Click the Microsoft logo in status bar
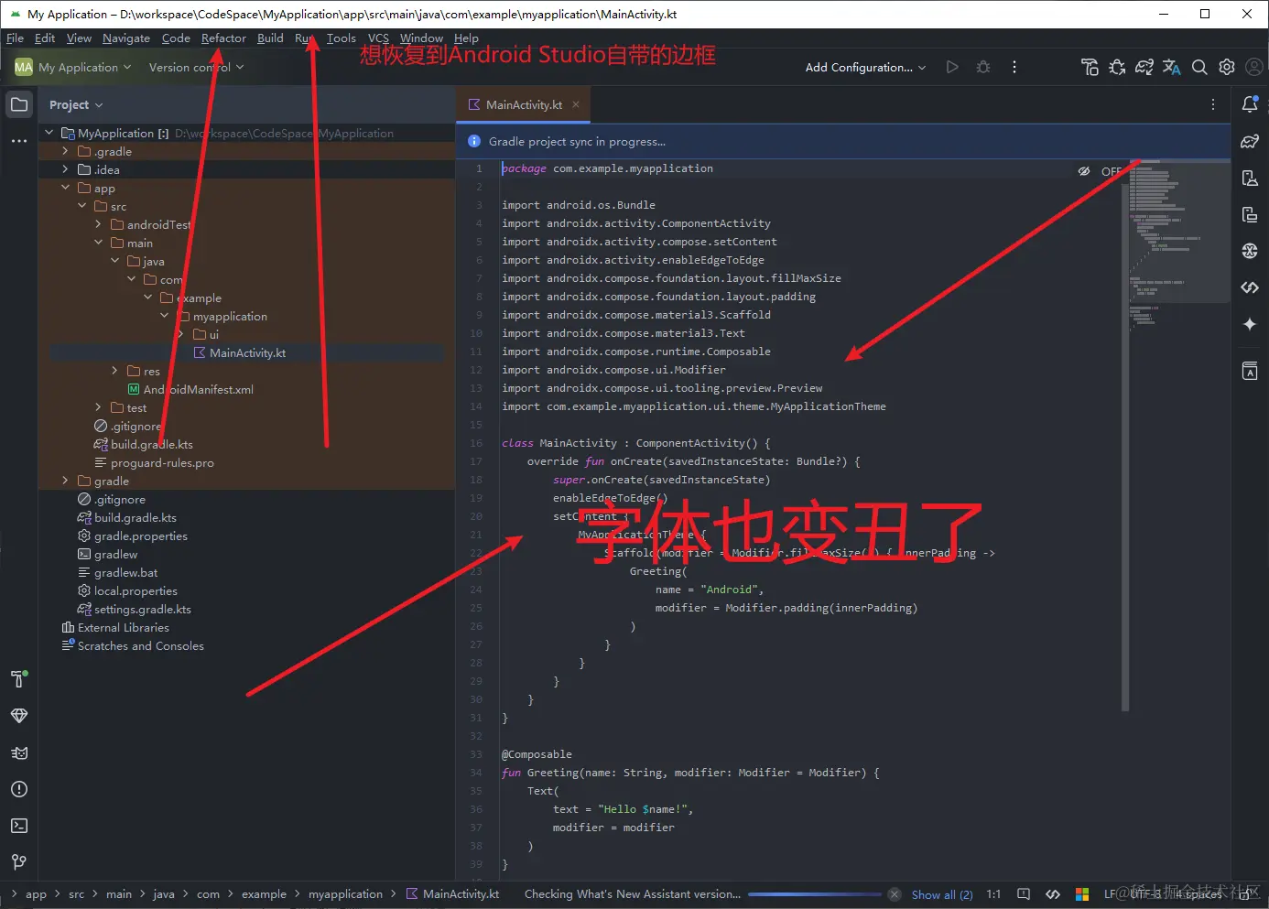Image resolution: width=1269 pixels, height=909 pixels. coord(1082,894)
